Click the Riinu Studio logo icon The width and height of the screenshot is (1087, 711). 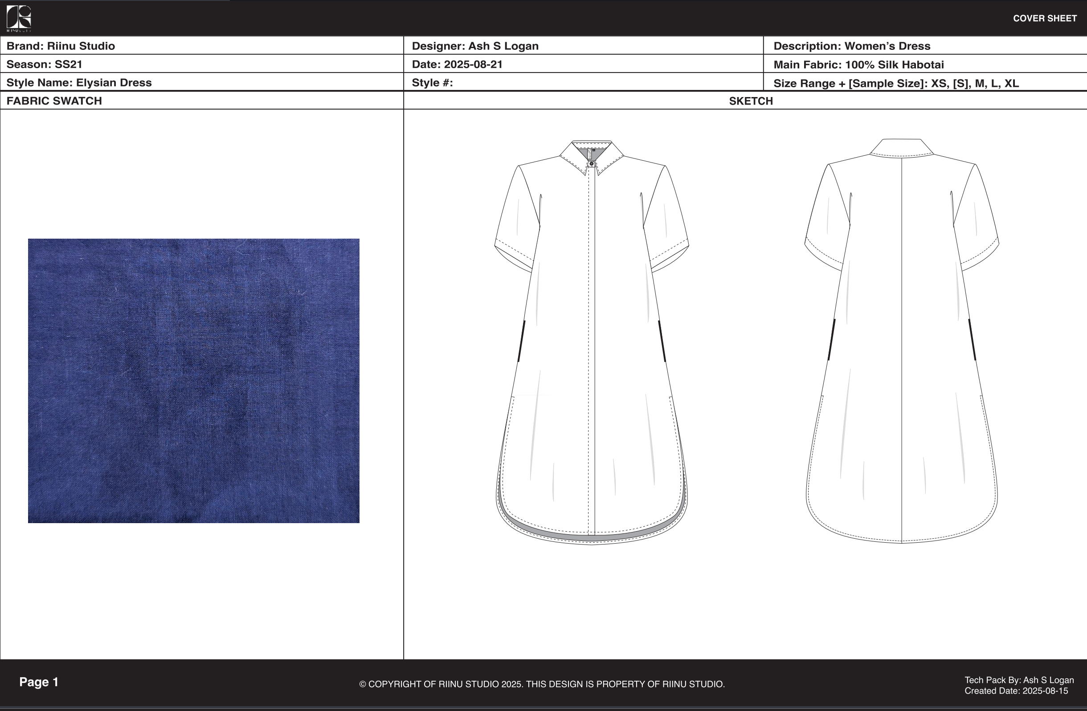pos(19,18)
